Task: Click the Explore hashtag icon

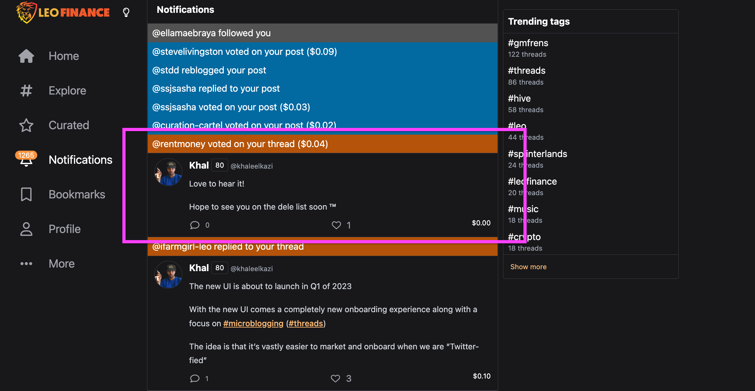Action: coord(26,91)
